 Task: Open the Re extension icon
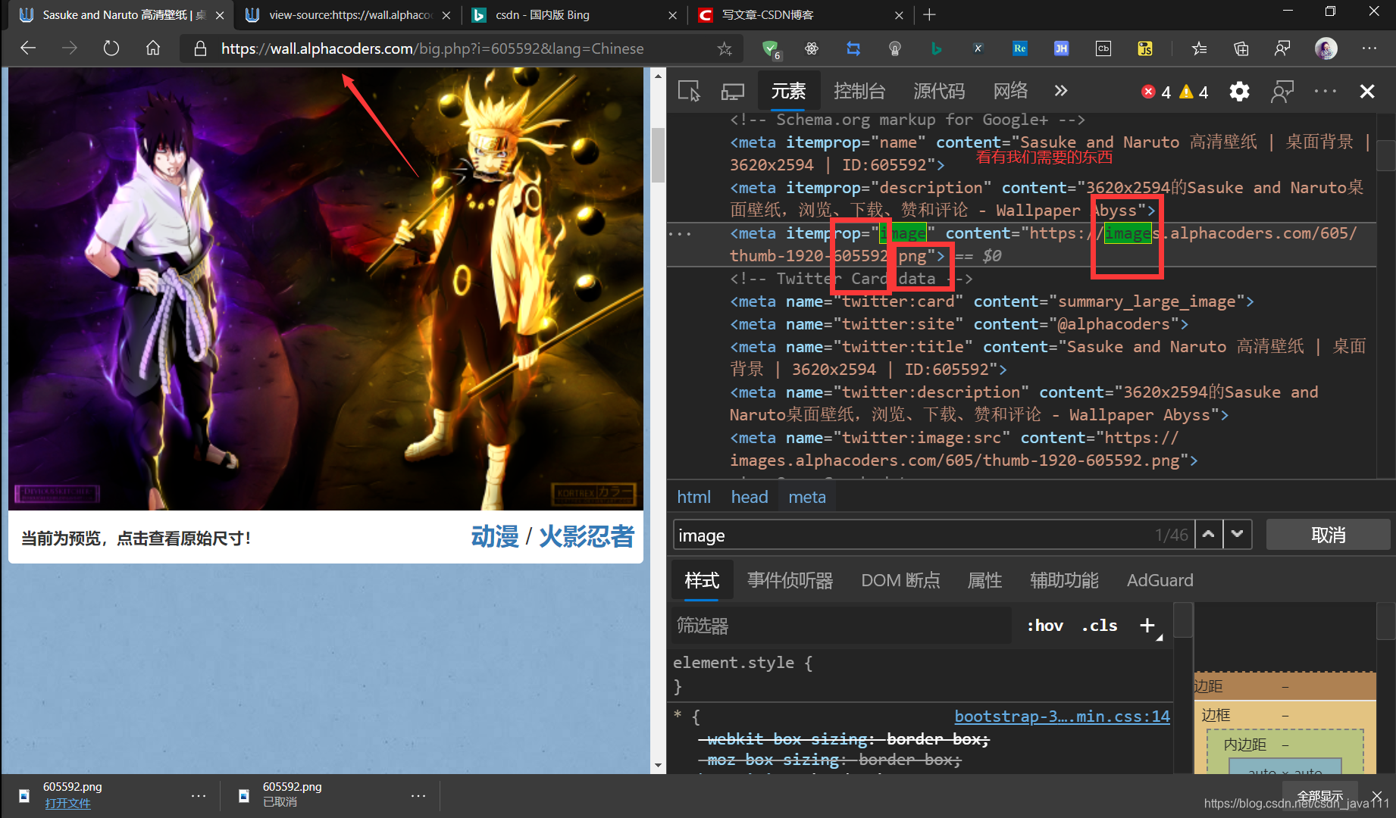point(1019,48)
